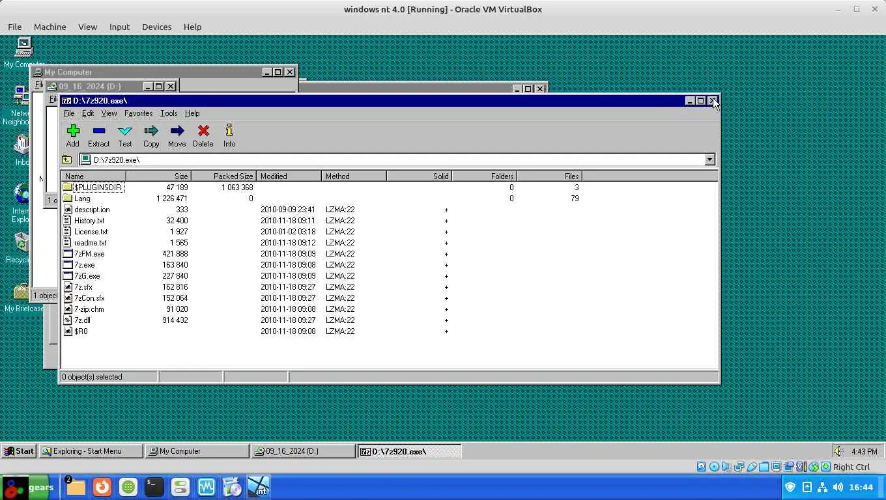The height and width of the screenshot is (500, 886).
Task: Select the 7z.dll file
Action: [82, 320]
